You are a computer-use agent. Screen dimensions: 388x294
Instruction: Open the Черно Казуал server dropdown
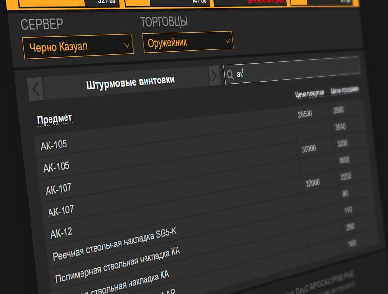coord(78,47)
